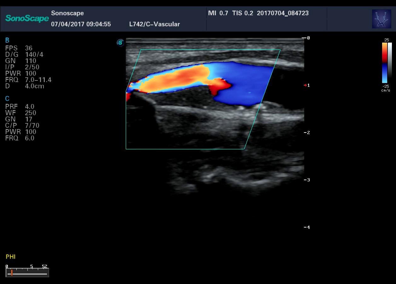396x284 pixels.
Task: Click the color PRF 4.0 parameter
Action: click(29, 107)
